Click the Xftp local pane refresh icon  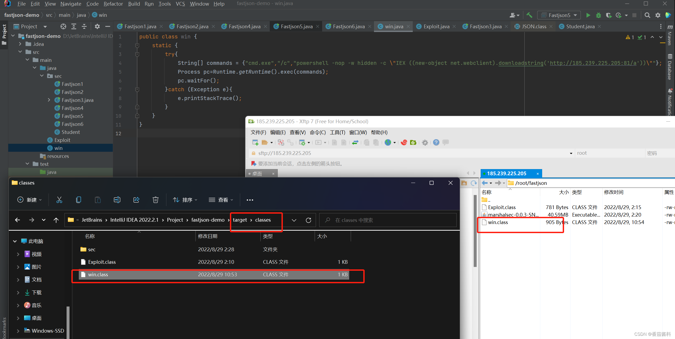coord(474,183)
